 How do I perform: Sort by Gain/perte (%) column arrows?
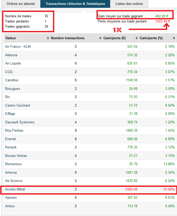pos(174,38)
